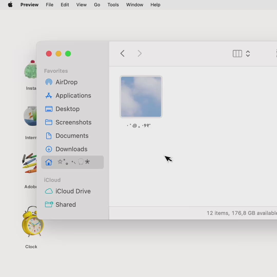277x277 pixels.
Task: Open AirDrop in the sidebar
Action: tap(72, 82)
